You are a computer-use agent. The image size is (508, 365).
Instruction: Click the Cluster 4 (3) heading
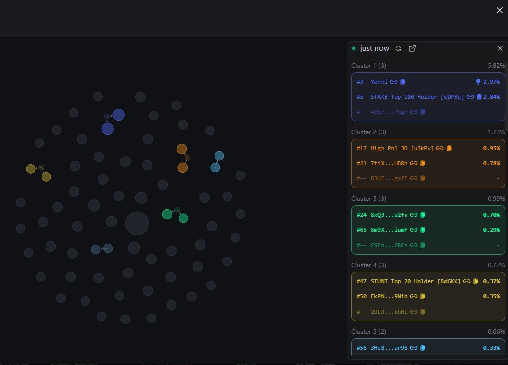[368, 265]
